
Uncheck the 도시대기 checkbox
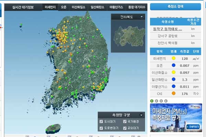click(101, 122)
